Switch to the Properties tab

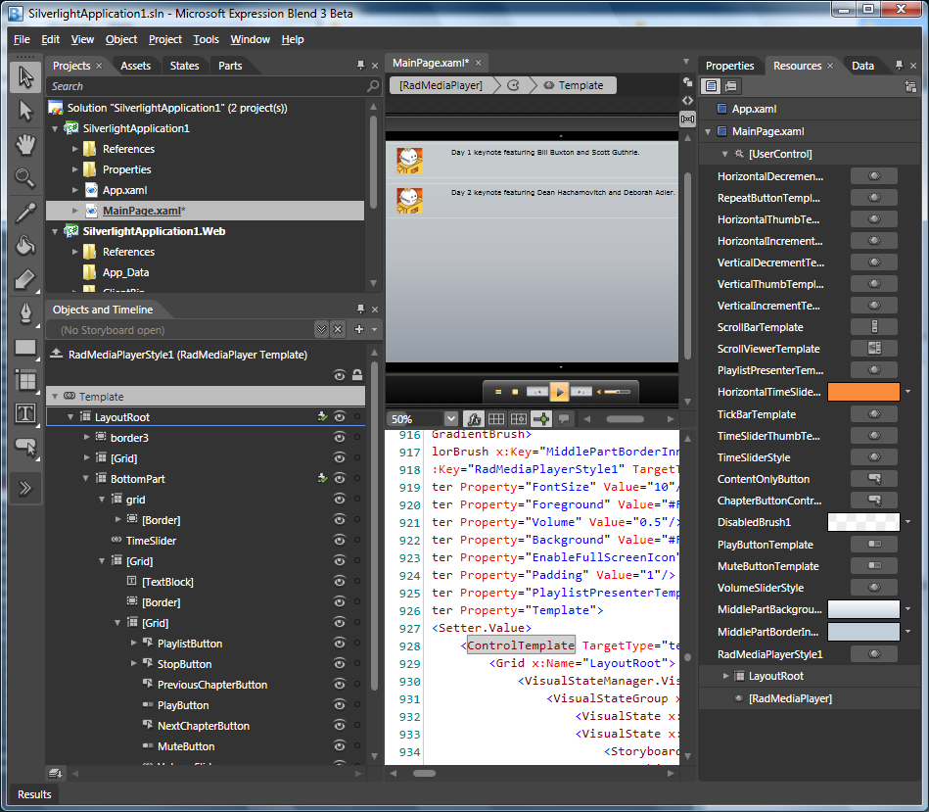pyautogui.click(x=730, y=66)
